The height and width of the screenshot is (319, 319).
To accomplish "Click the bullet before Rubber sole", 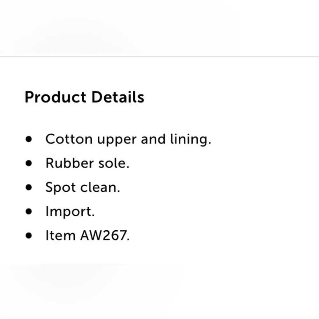I will click(x=29, y=163).
